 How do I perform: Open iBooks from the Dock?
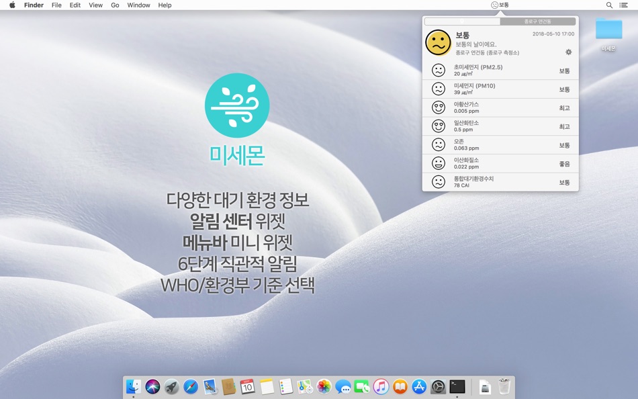pyautogui.click(x=400, y=386)
